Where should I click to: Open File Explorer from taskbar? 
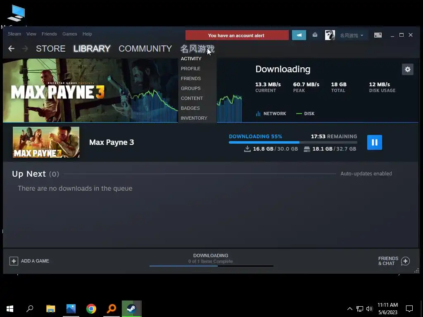pos(50,309)
